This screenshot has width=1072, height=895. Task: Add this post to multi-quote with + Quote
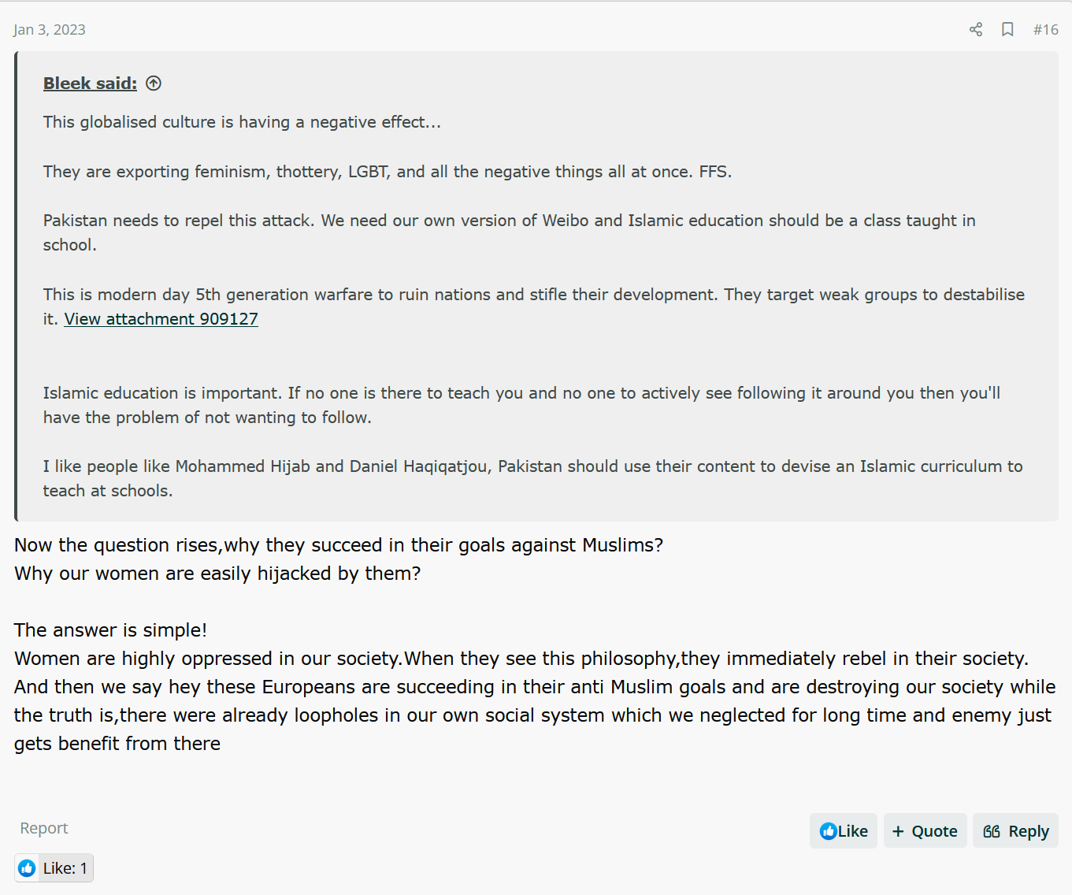tap(925, 831)
